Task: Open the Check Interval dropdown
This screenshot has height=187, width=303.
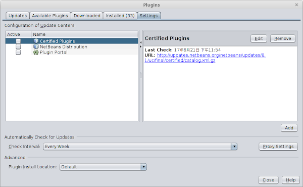Action: click(140, 147)
